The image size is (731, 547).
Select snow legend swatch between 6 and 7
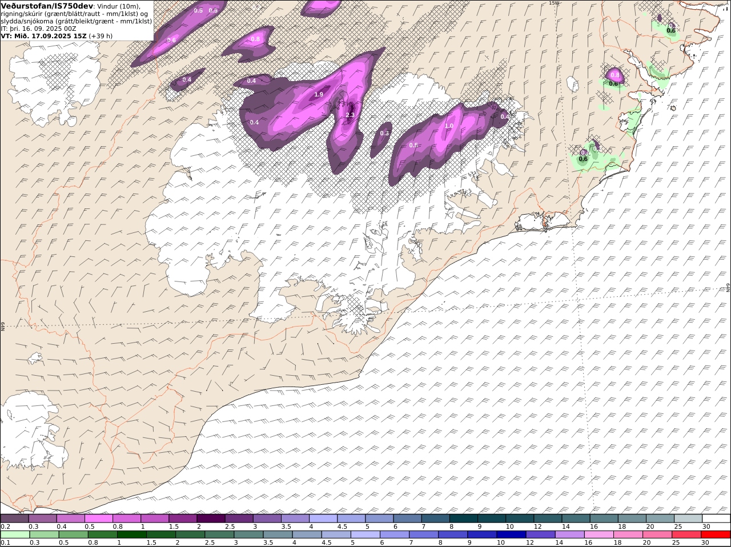(x=408, y=518)
